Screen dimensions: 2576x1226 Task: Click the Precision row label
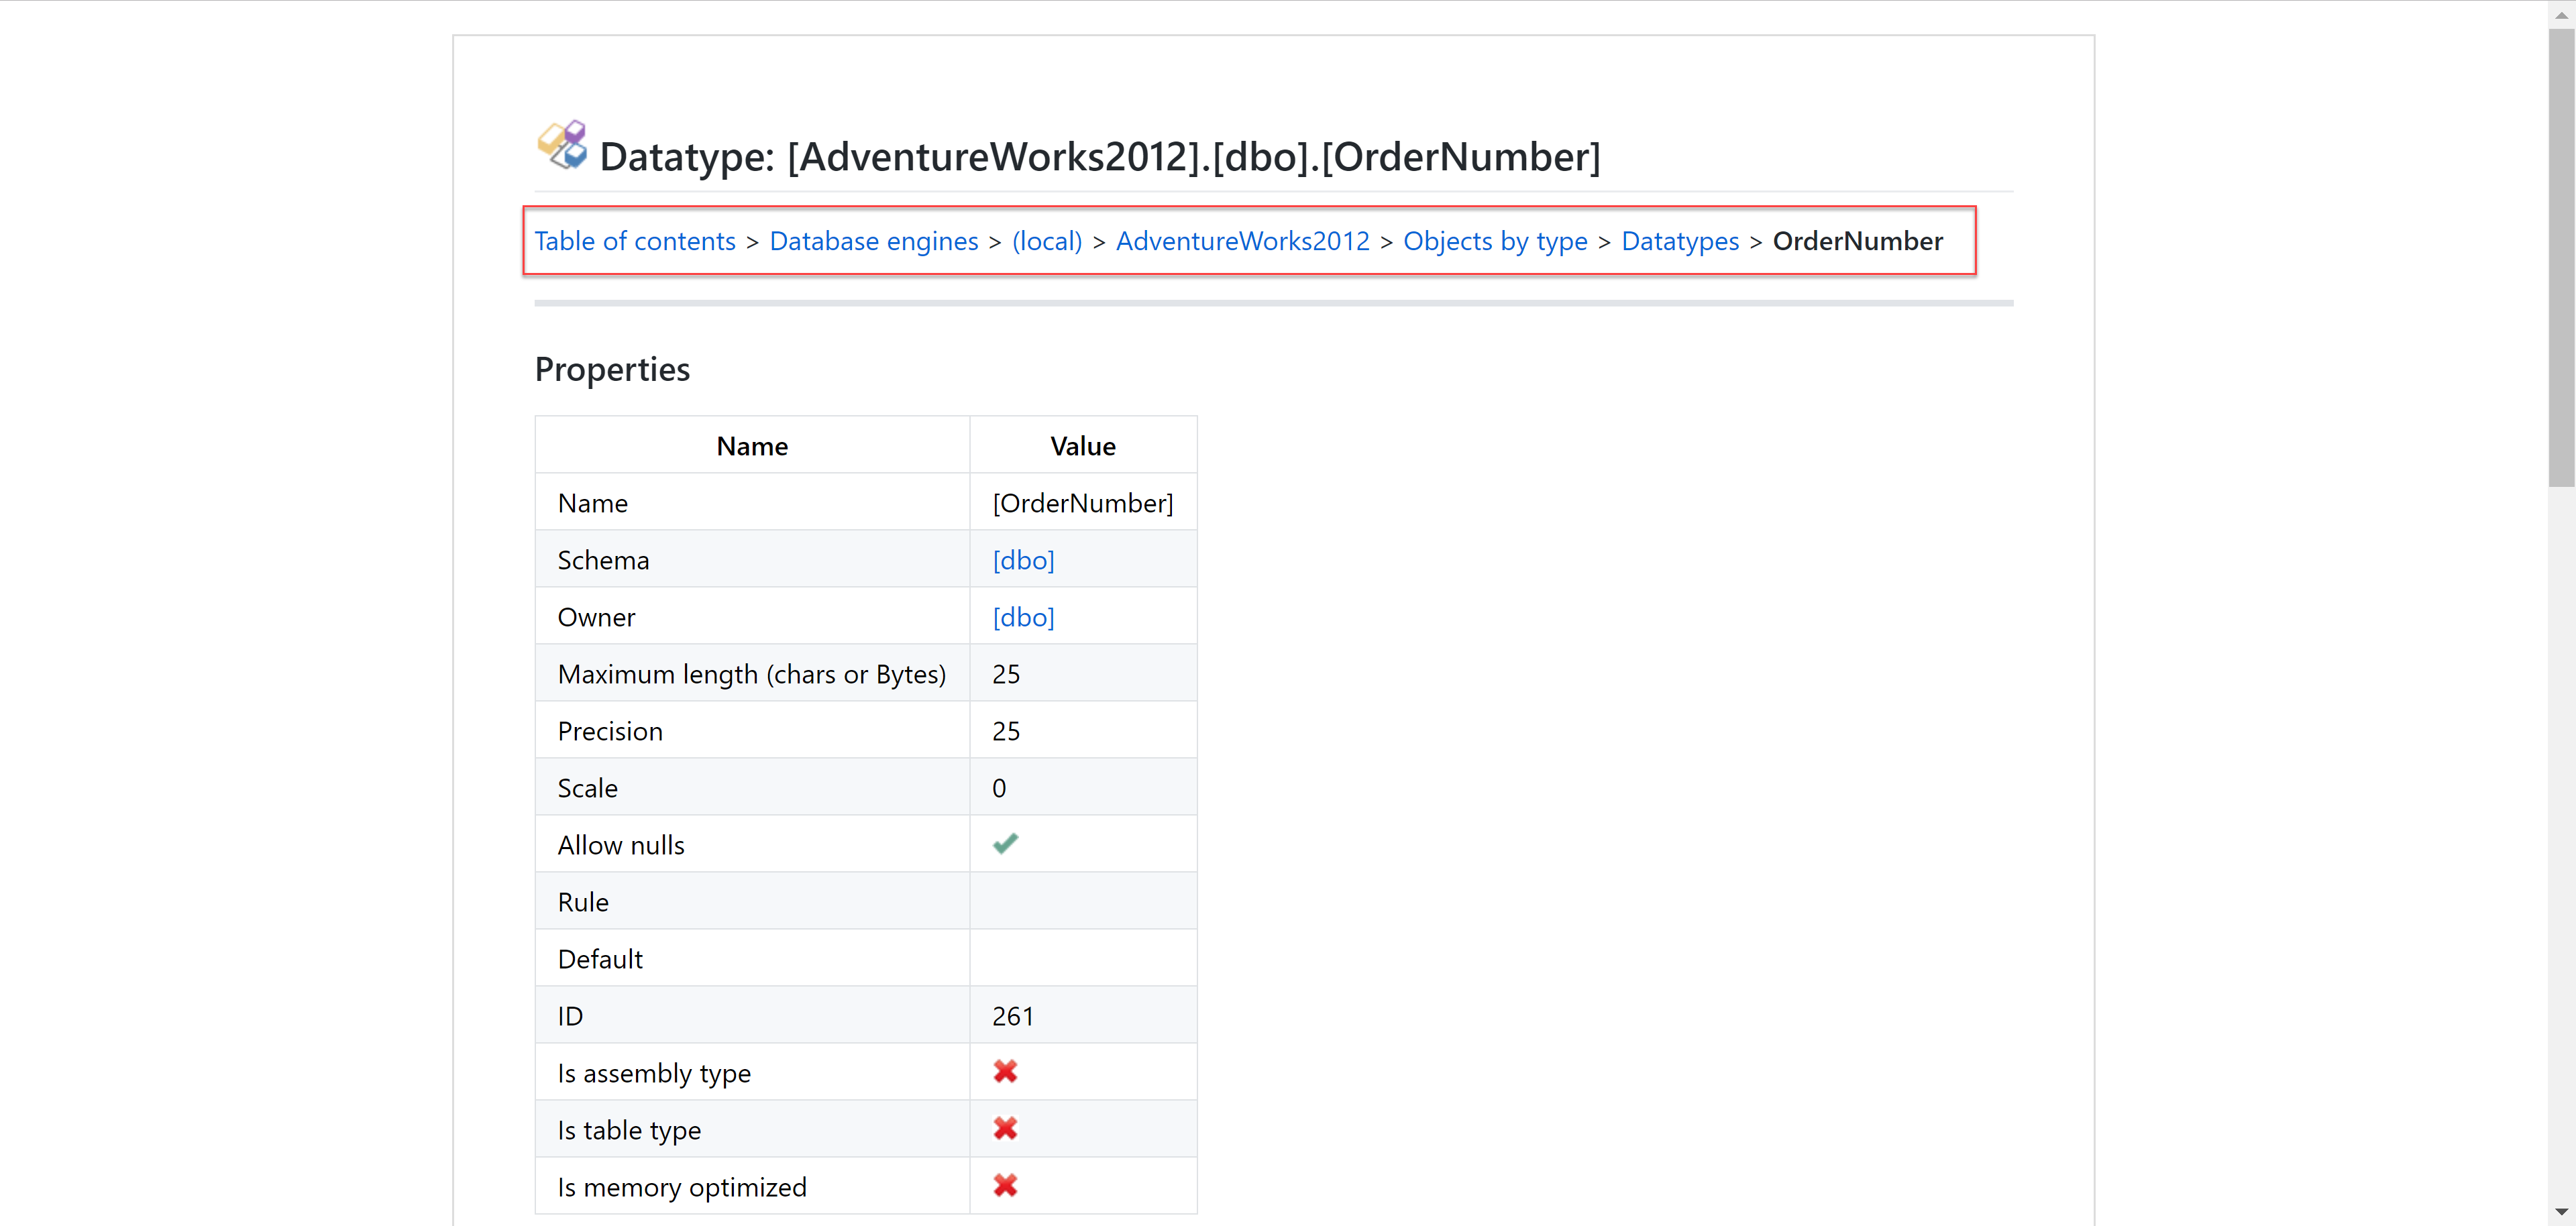610,731
